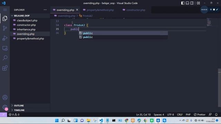The image size is (221, 124).
Task: Toggle primary side bar layout button
Action: [183, 3]
